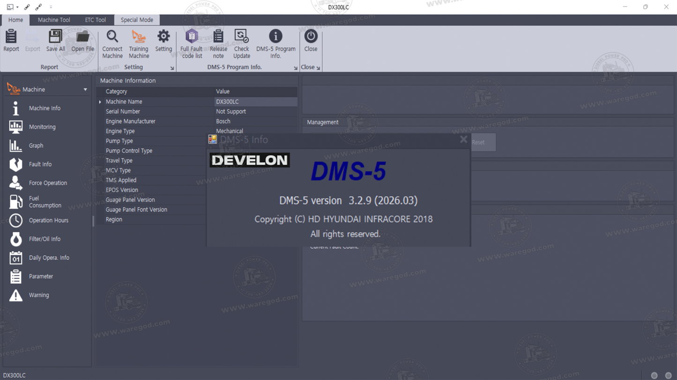Open the Full Fault code list
Image resolution: width=677 pixels, height=380 pixels.
point(192,44)
